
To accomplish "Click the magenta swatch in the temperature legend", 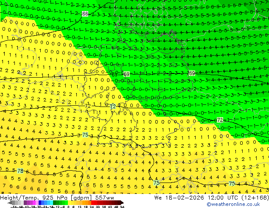I will 34,202.
